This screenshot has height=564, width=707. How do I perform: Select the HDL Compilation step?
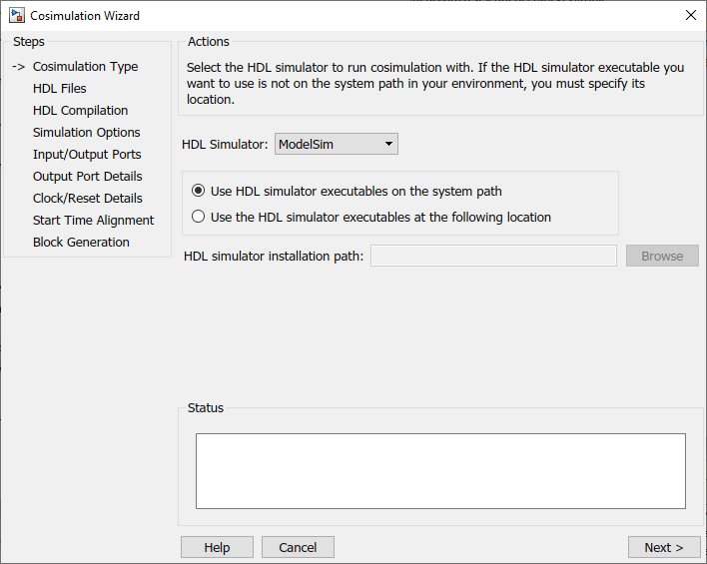[x=80, y=110]
